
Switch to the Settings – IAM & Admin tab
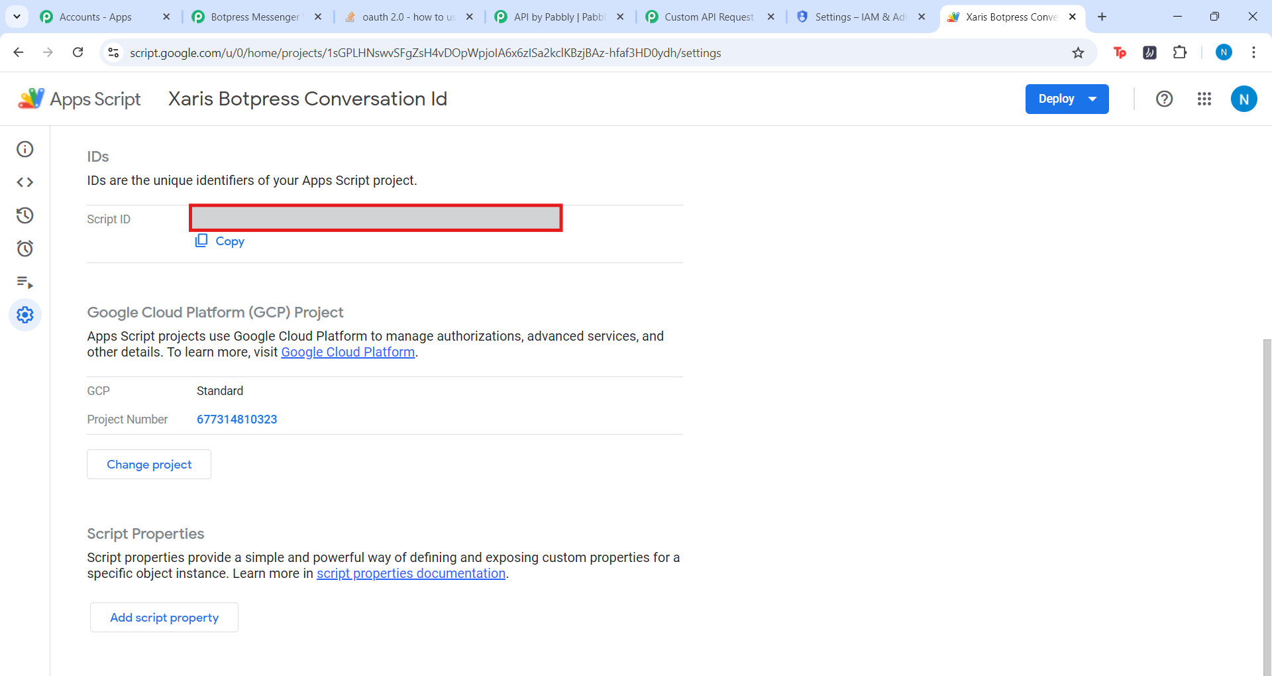(861, 17)
